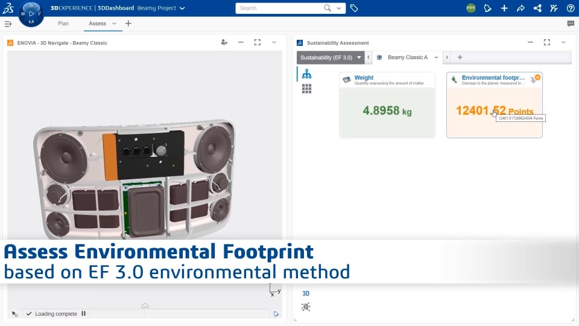Click the search magnifier icon
Screen dimensions: 579x326
[x=327, y=8]
